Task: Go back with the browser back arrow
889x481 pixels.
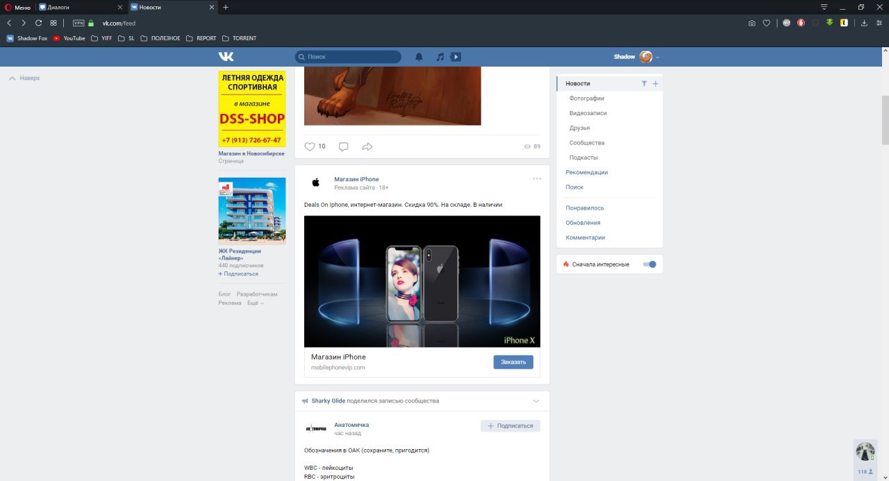Action: 9,23
